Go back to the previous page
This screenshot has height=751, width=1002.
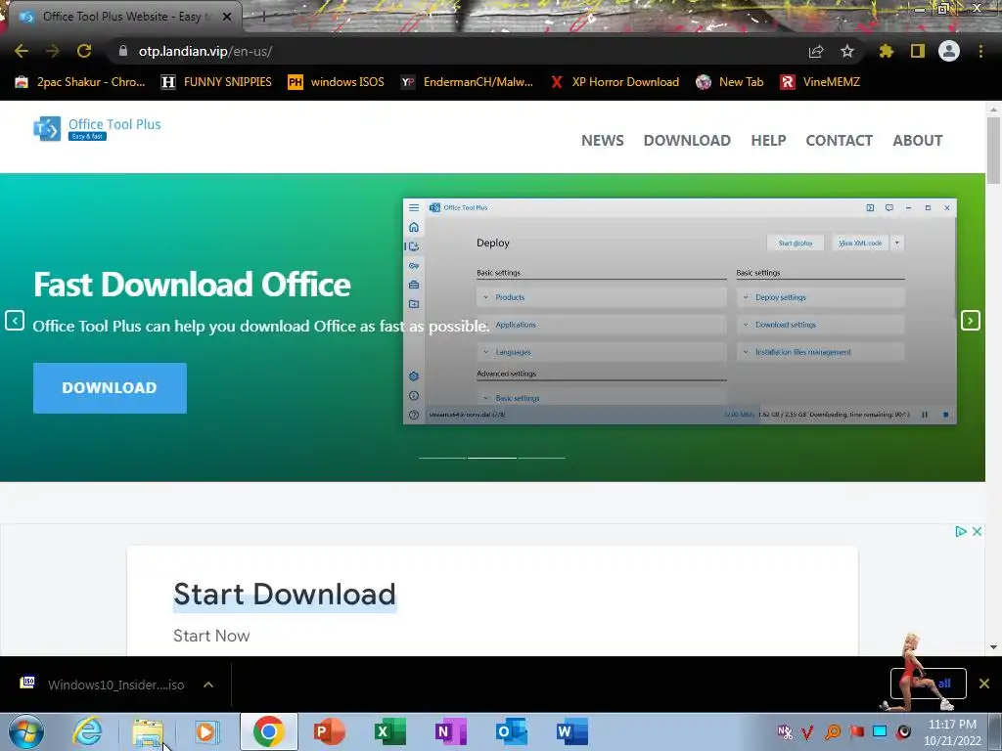click(x=22, y=51)
